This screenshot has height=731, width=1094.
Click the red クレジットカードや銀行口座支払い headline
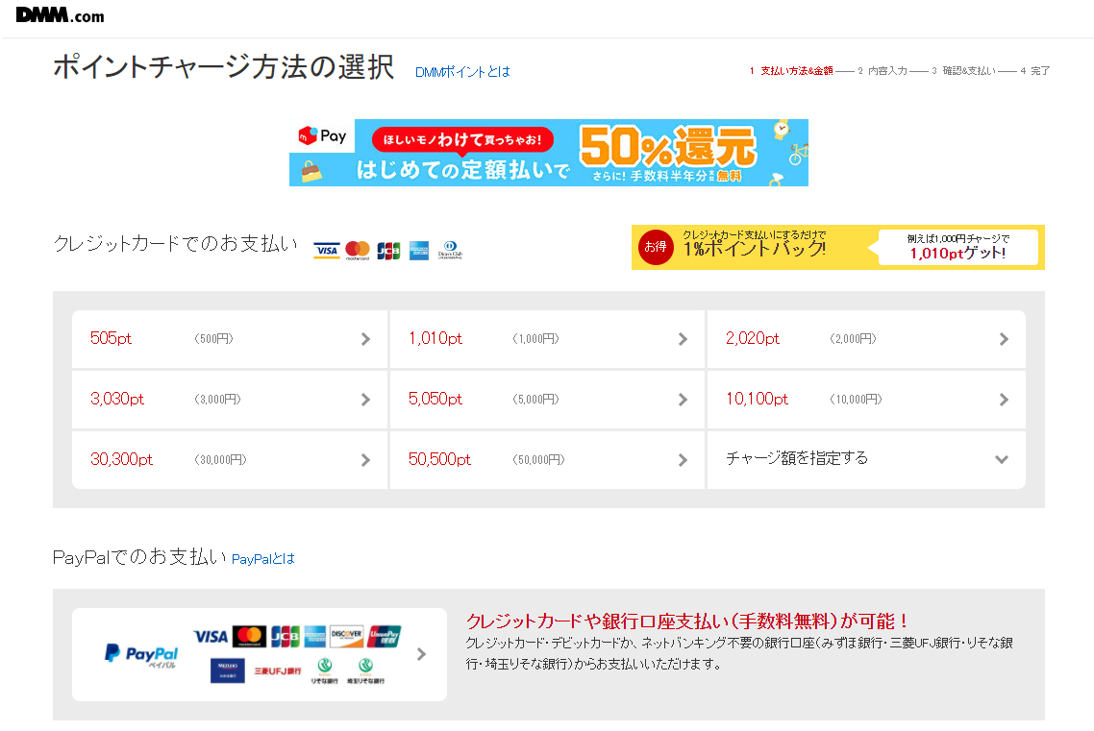tap(687, 621)
